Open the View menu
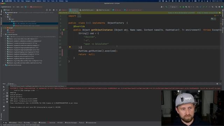224x126 pixels. click(22, 1)
